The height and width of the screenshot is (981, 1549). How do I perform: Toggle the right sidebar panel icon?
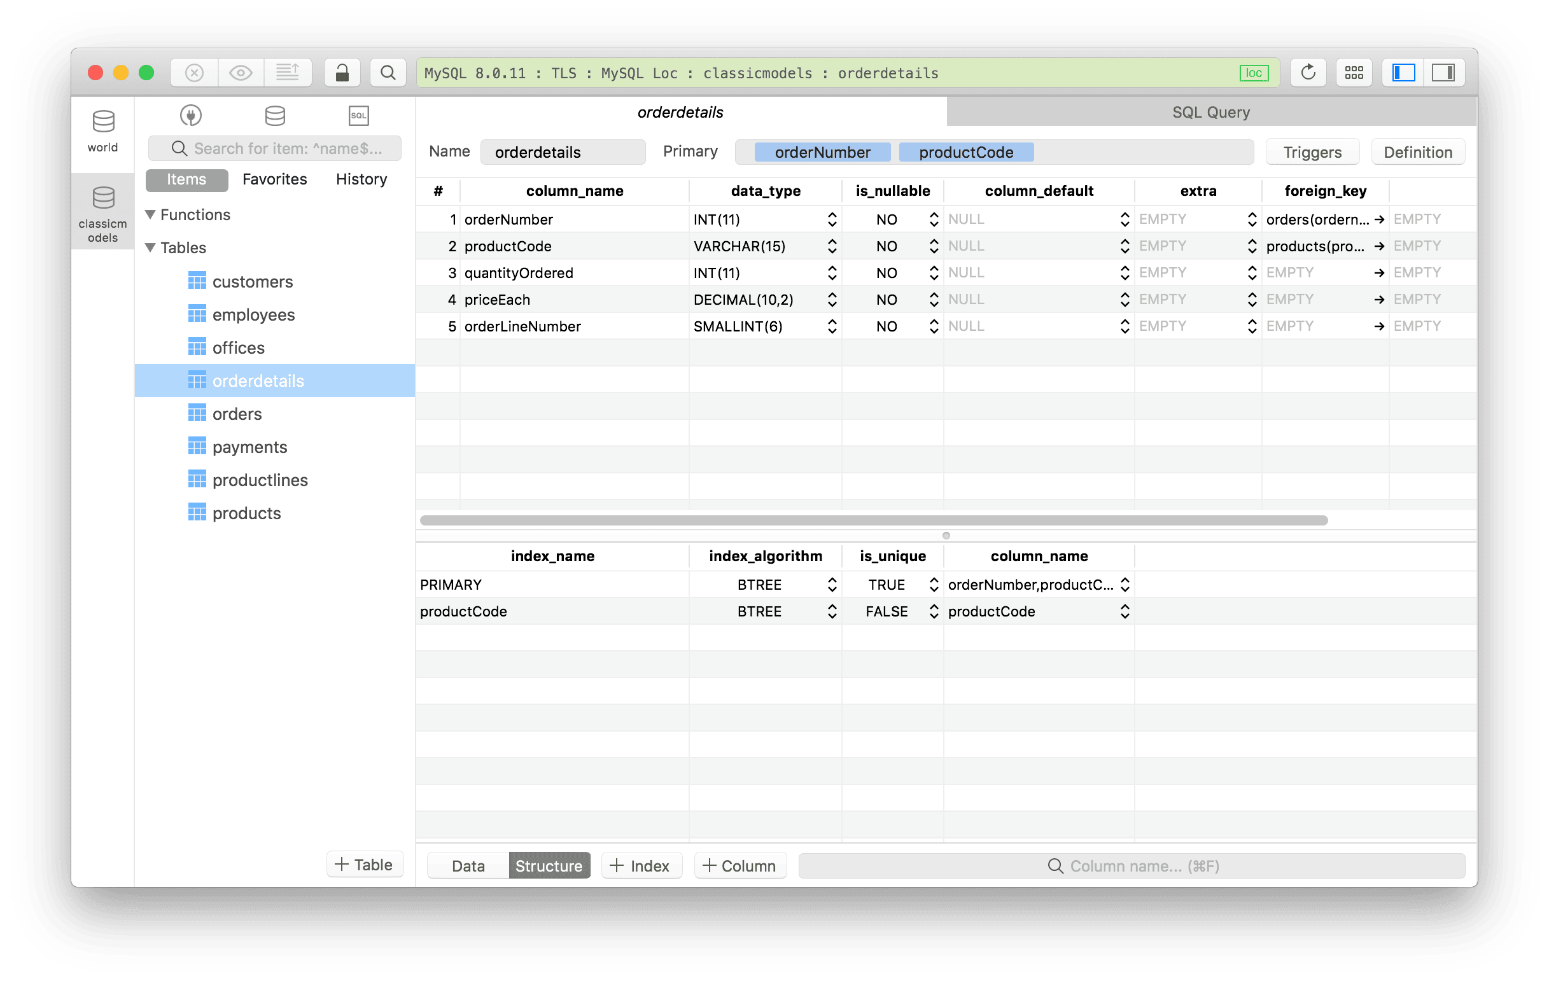pos(1444,73)
